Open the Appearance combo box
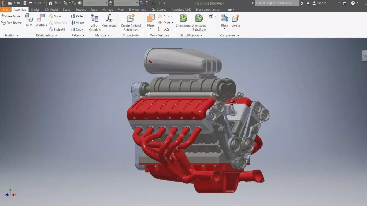The height and width of the screenshot is (206, 367). pos(126,3)
